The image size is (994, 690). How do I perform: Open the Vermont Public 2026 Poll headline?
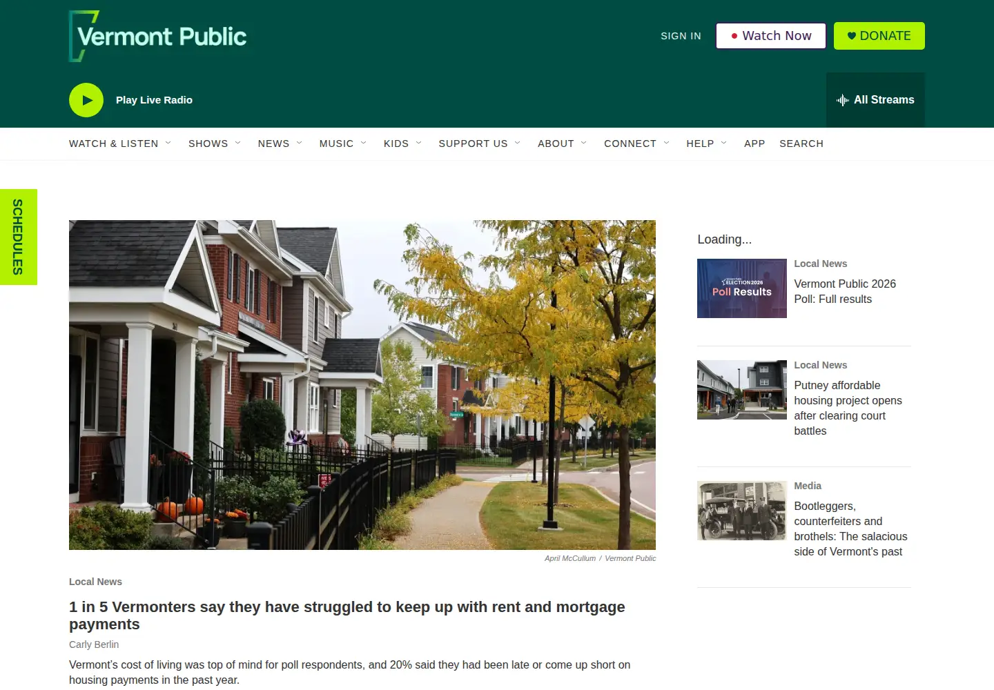point(845,291)
